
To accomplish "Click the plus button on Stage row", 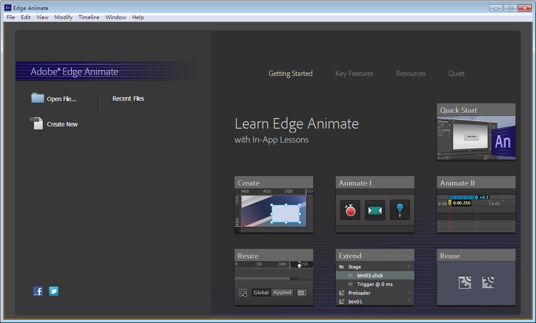I will 409,266.
